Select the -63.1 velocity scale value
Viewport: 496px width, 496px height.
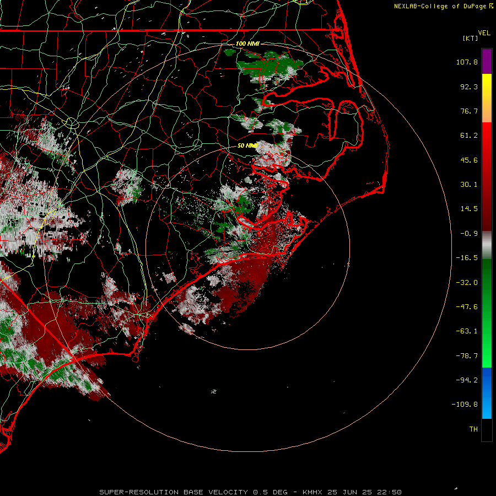[467, 331]
